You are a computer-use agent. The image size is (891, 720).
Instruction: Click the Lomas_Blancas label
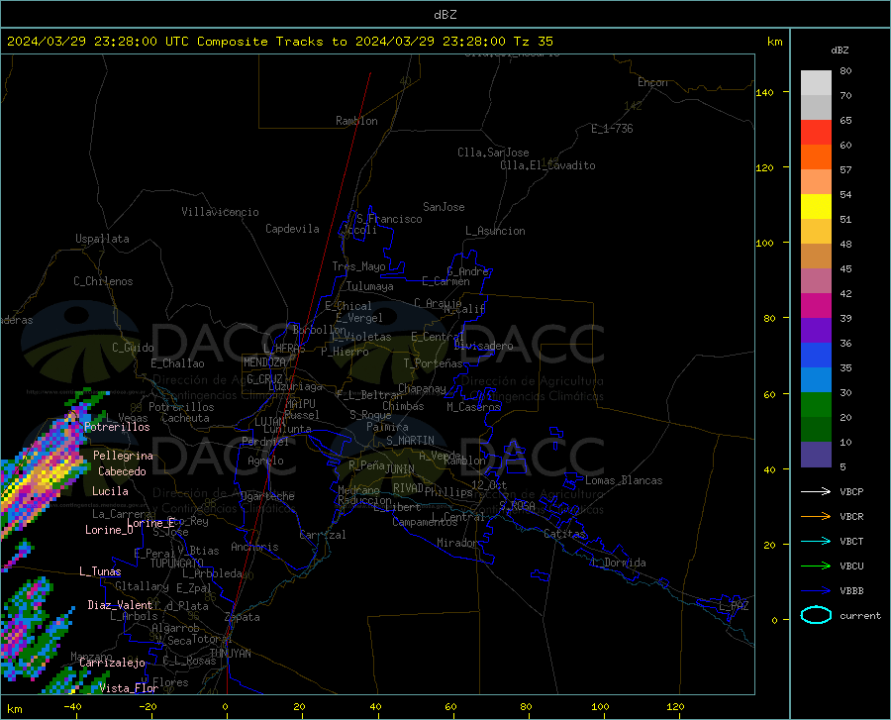[624, 480]
